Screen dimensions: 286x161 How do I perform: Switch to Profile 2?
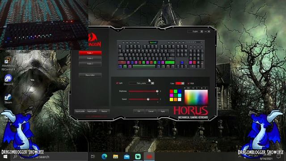coord(90,59)
